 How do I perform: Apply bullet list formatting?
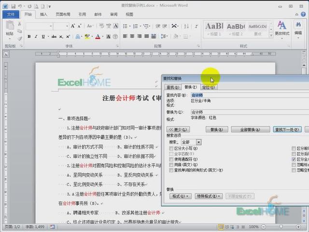[x=125, y=26]
